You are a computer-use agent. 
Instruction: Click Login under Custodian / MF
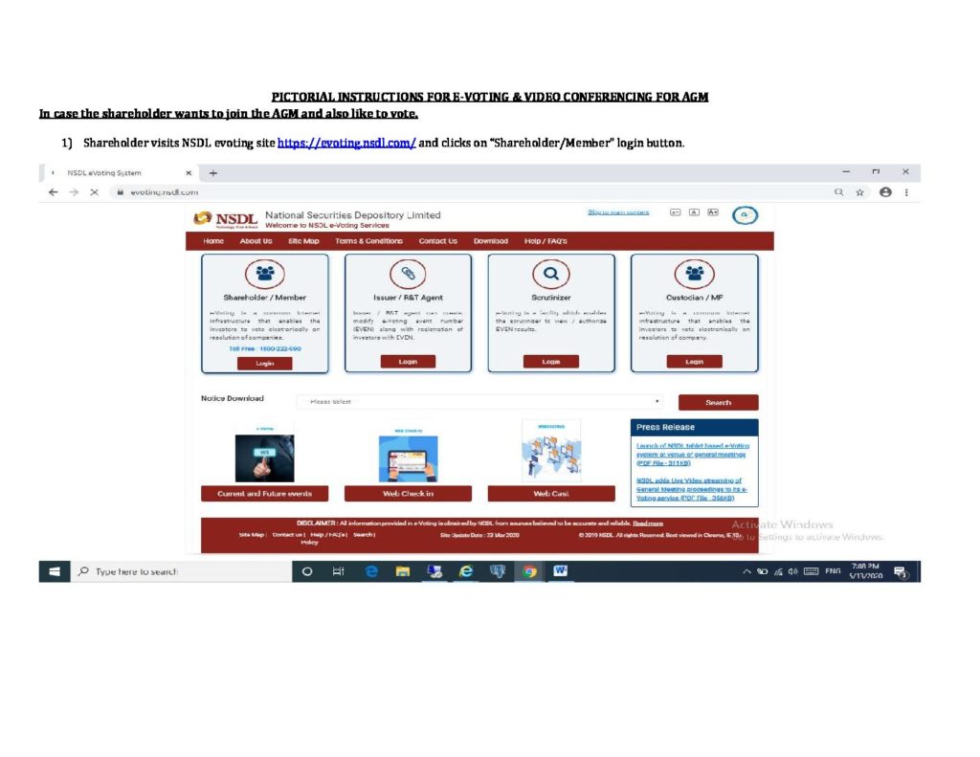pyautogui.click(x=695, y=362)
